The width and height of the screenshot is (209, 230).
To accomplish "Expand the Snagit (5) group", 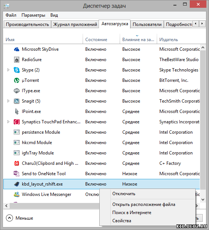I will point(9,101).
